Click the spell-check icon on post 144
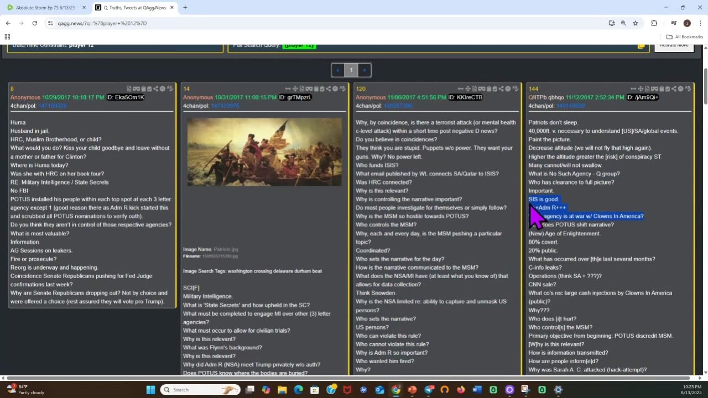Screen dimensions: 708x398 click(x=688, y=88)
